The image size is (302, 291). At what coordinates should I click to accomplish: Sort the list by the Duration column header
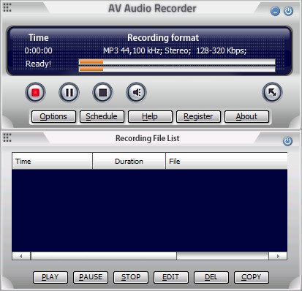(x=129, y=161)
